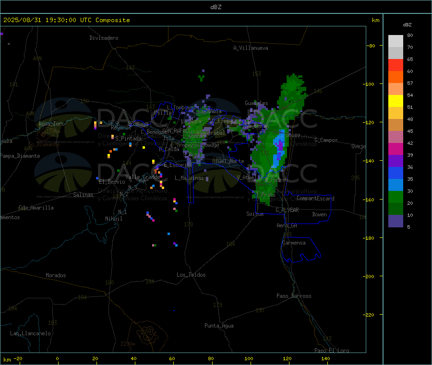The width and height of the screenshot is (432, 365).
Task: Select the Morados label
Action: click(56, 275)
